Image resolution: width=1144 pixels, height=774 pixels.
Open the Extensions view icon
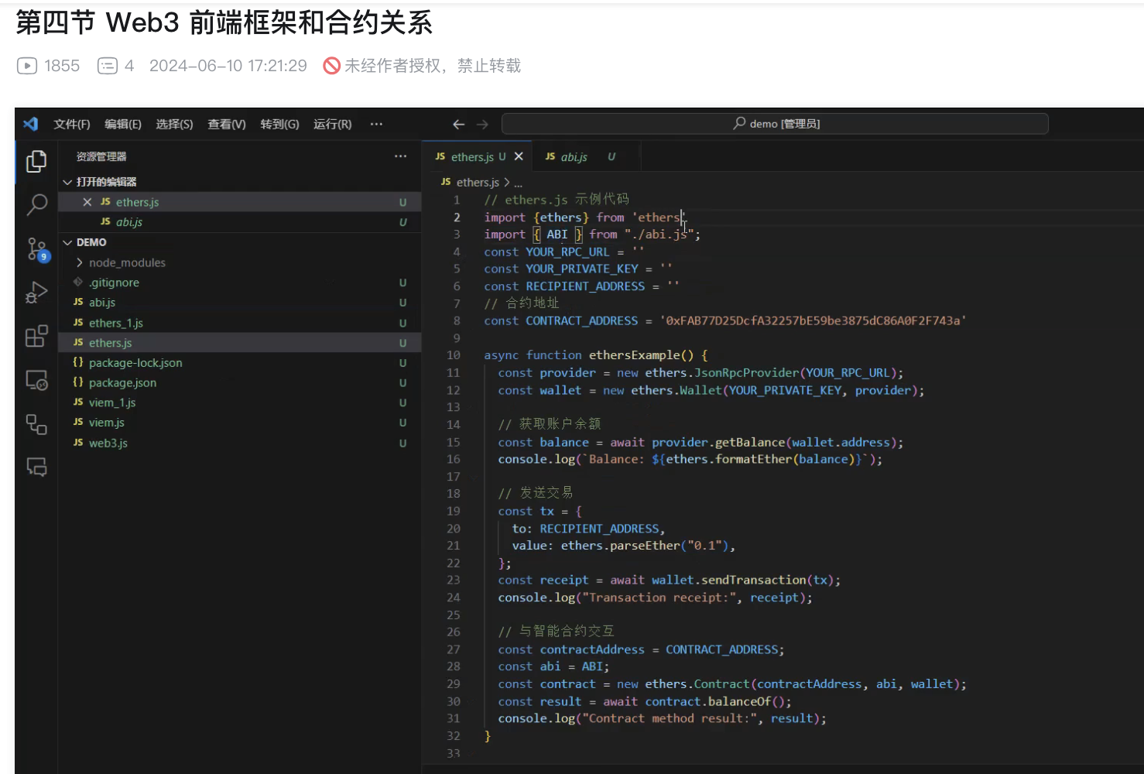coord(36,336)
